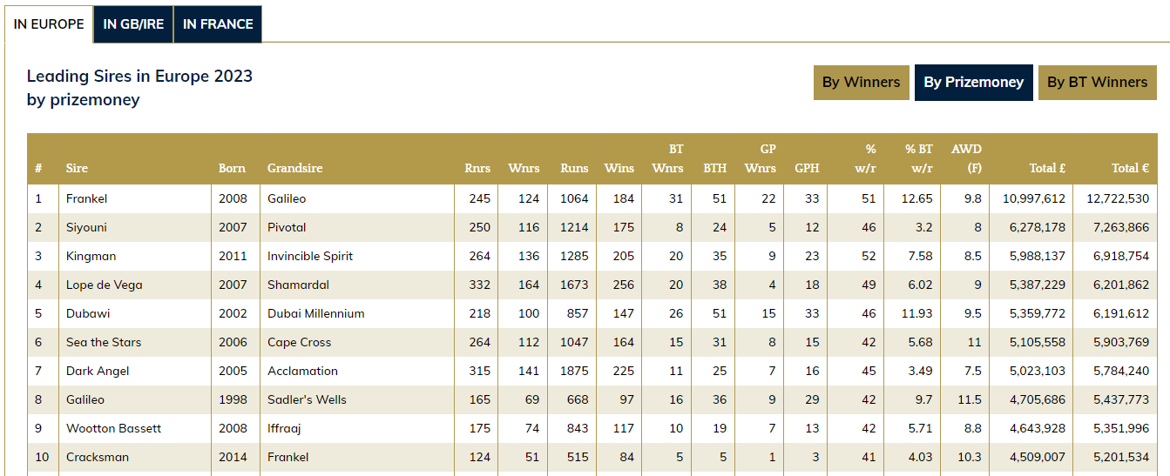Click the Grandsire column header

pos(294,168)
